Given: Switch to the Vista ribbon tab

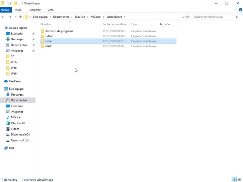Looking at the screenshot, I should (x=51, y=10).
